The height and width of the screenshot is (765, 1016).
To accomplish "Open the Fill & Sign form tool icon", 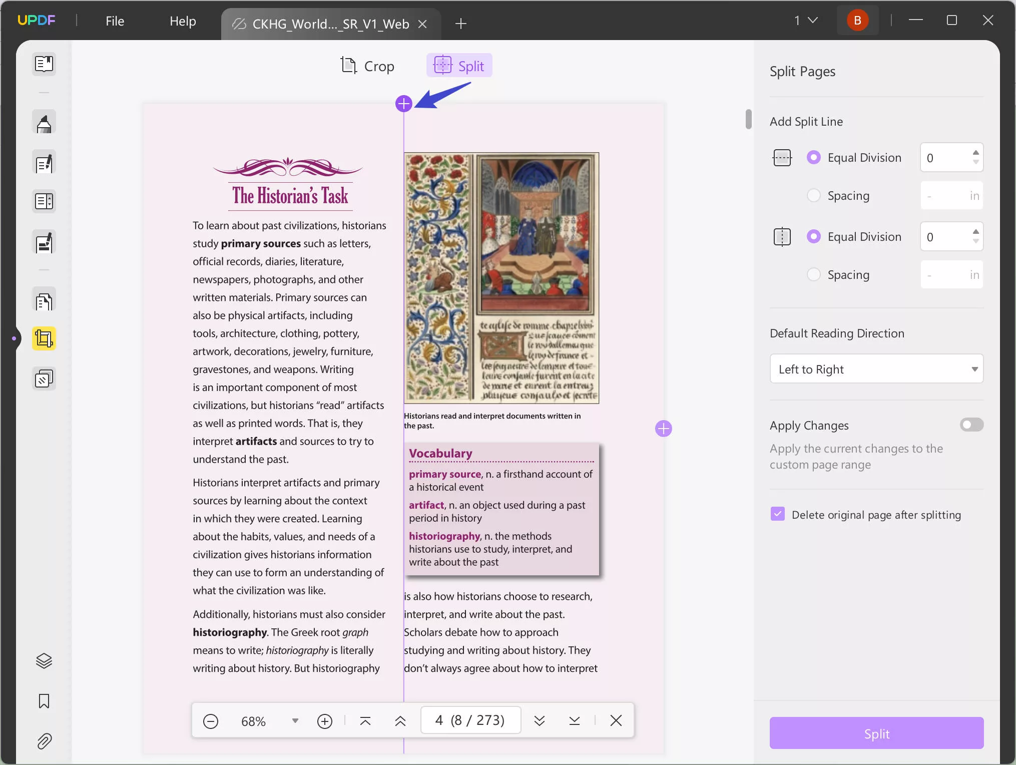I will [44, 242].
